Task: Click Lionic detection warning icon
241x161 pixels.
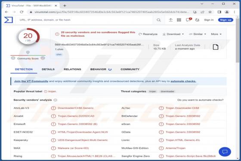Action: 161,140
